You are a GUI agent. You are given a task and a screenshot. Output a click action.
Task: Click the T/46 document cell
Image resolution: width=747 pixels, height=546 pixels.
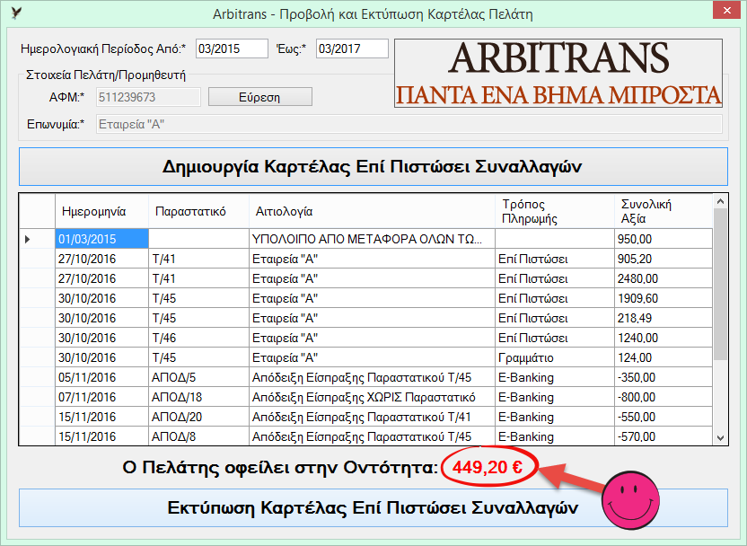pos(198,339)
